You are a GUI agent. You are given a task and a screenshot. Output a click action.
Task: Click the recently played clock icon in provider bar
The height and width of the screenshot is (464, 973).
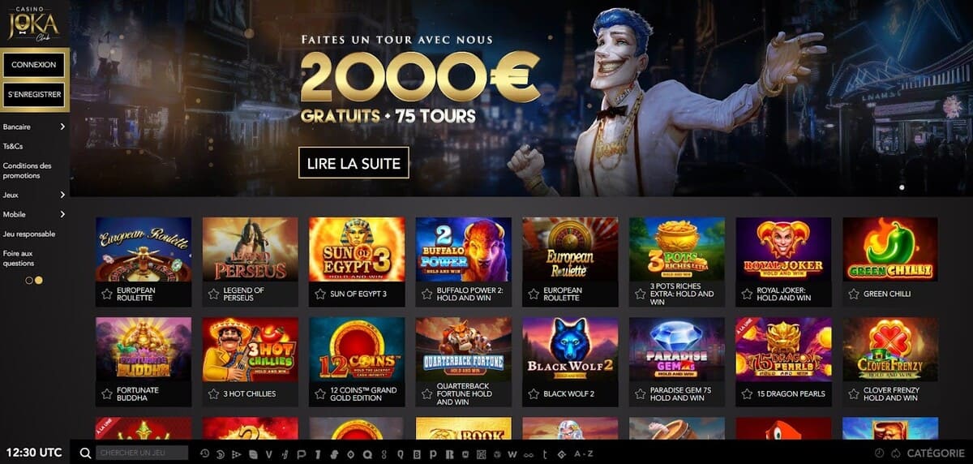[x=204, y=453]
